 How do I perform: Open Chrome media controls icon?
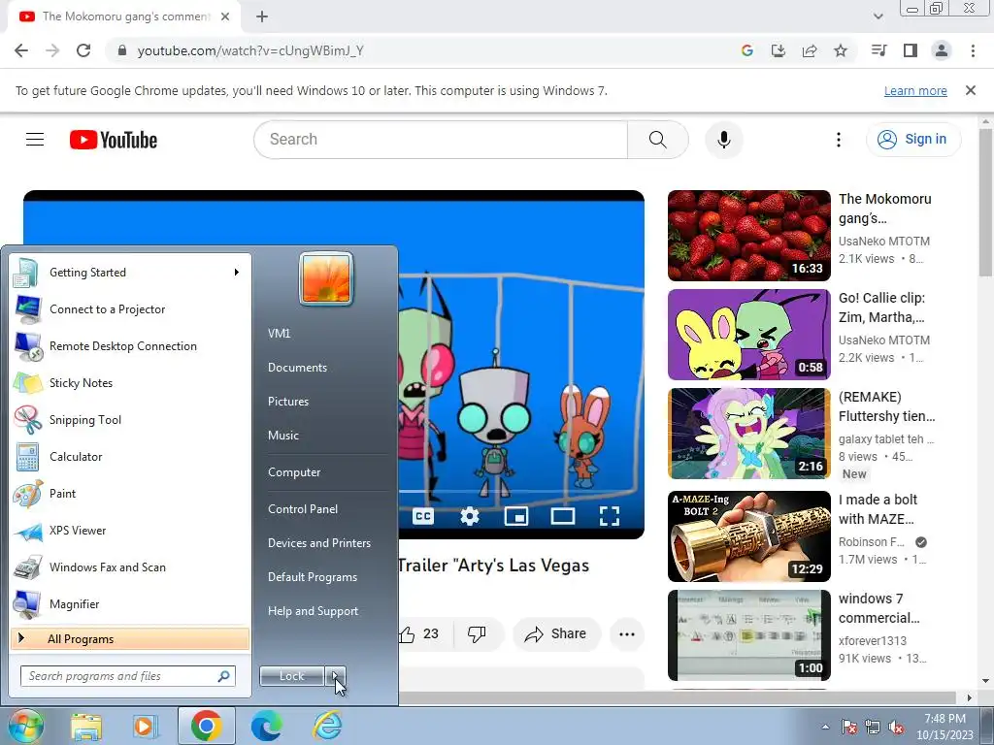coord(879,50)
